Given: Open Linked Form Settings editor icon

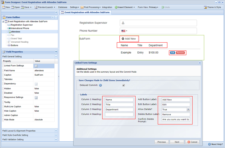Looking at the screenshot, I should pyautogui.click(x=36, y=66).
